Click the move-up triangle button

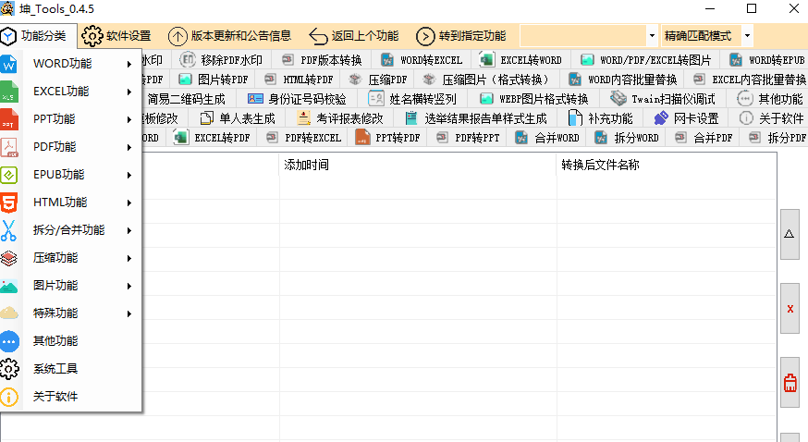pos(790,234)
